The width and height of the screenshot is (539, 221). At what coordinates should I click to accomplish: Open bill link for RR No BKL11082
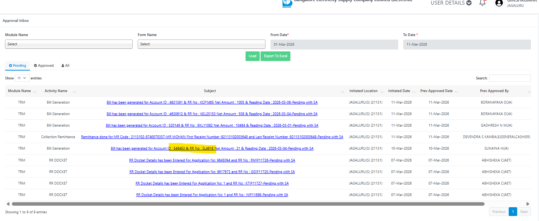coord(212,125)
